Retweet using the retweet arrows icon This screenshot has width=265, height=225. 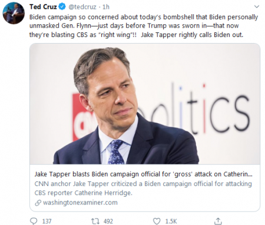95,221
